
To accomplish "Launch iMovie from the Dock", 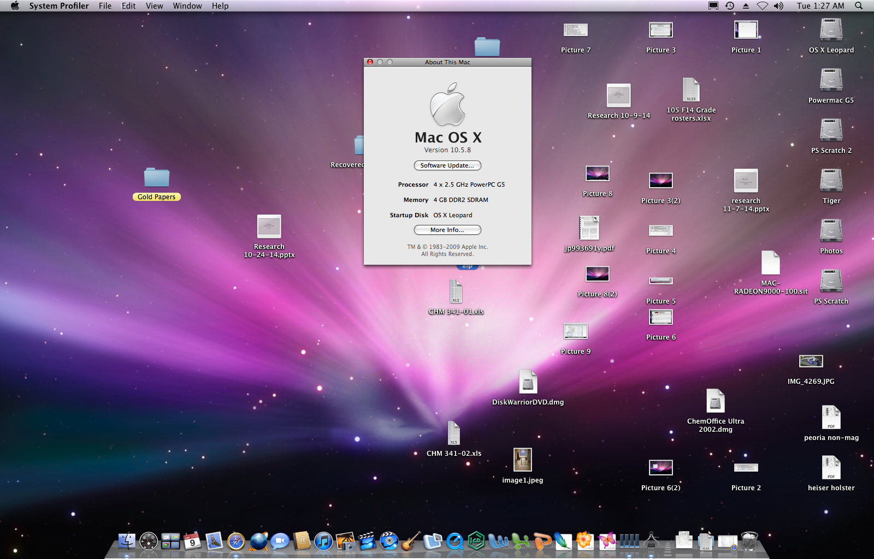I will [x=367, y=541].
